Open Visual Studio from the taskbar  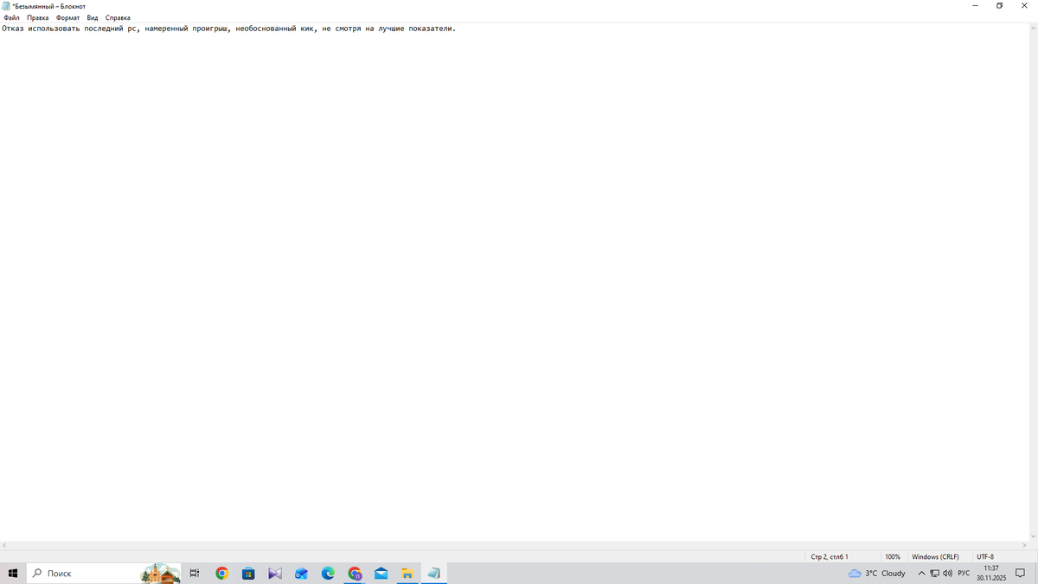point(275,574)
